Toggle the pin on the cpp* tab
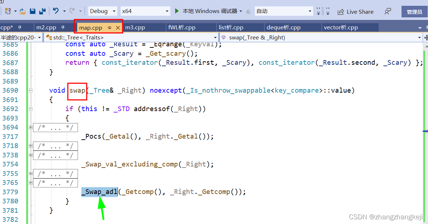The height and width of the screenshot is (224, 428). coord(20,28)
